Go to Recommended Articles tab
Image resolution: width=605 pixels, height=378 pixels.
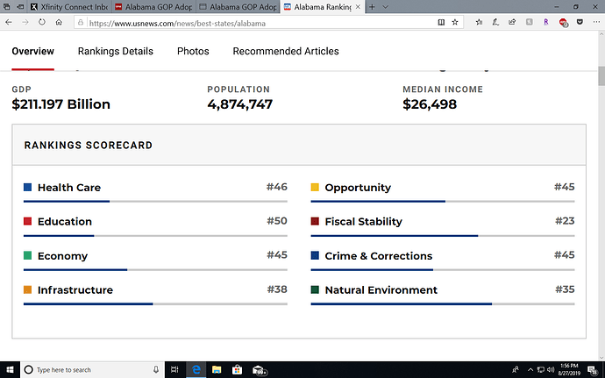click(x=285, y=52)
